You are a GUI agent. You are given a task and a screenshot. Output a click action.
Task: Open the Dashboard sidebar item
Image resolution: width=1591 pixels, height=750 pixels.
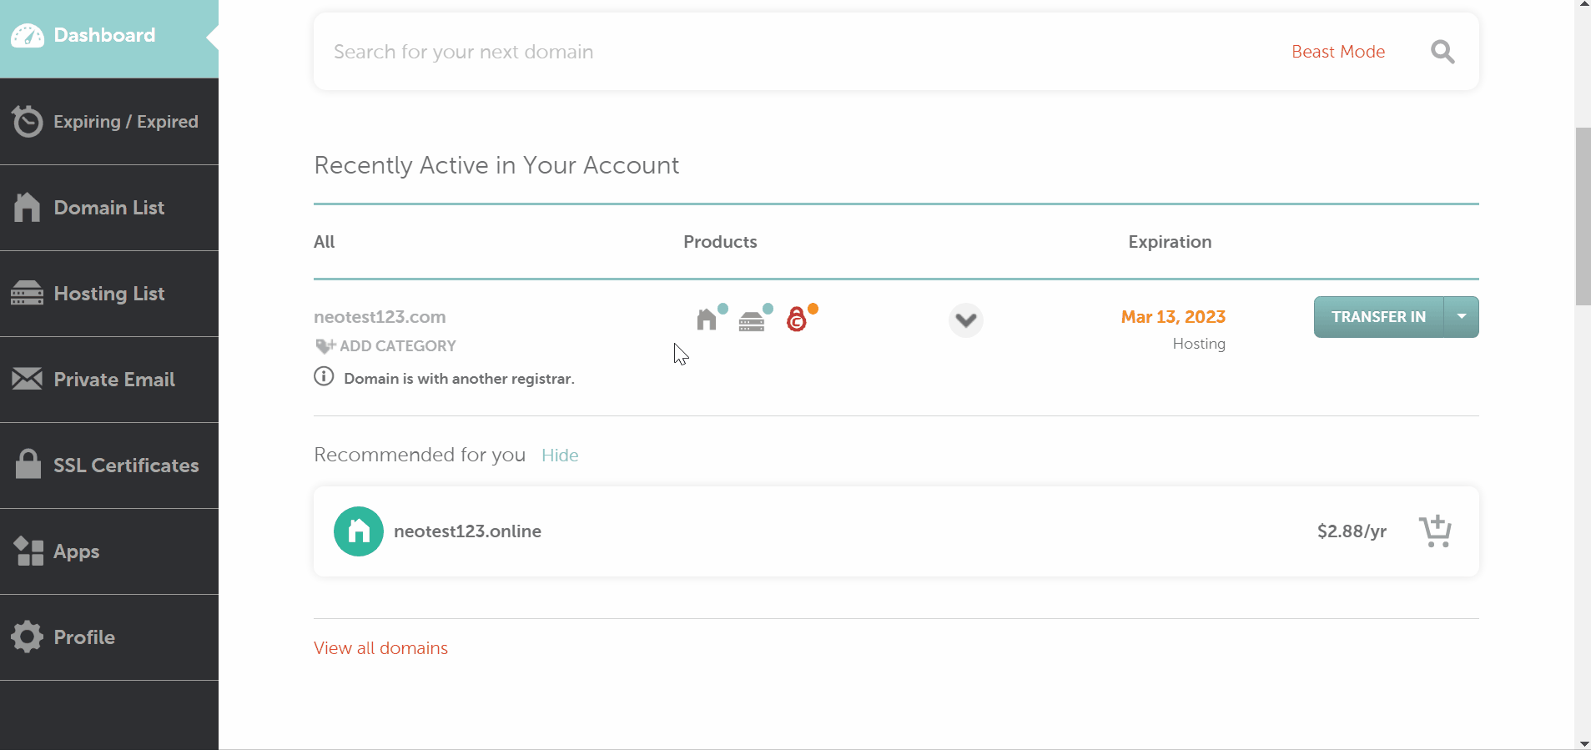tap(109, 38)
